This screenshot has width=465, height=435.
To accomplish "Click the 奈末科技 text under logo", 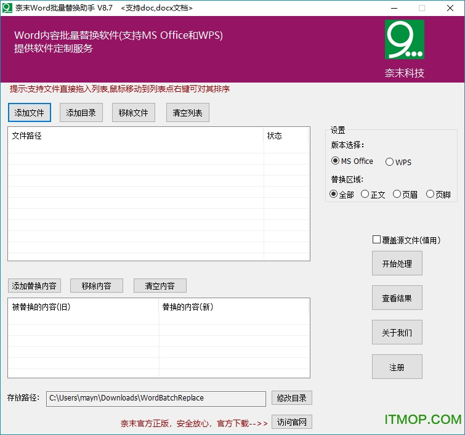I will [405, 73].
